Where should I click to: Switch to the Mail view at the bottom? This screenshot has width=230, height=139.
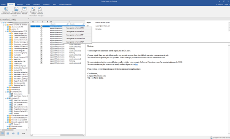click(x=3, y=133)
